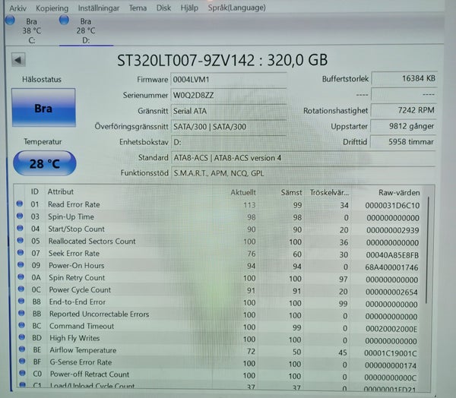Click status dot for Reallocated Sectors Count
Screen dimensions: 456x398
point(20,241)
